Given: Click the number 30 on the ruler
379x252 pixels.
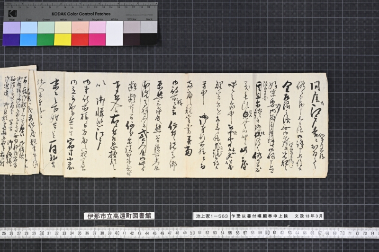Looking at the screenshot, I should click(x=42, y=233).
